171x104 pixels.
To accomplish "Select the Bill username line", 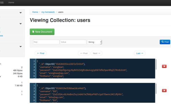I will tap(48, 91).
